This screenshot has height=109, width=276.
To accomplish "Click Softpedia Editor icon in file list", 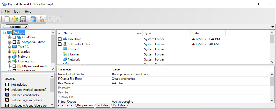I will [x=65, y=44].
